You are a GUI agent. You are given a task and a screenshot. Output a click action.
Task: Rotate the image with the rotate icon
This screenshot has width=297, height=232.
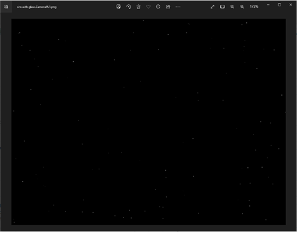point(128,7)
